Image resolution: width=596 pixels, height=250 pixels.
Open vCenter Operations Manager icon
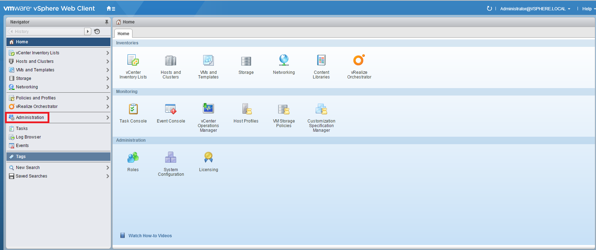point(208,108)
